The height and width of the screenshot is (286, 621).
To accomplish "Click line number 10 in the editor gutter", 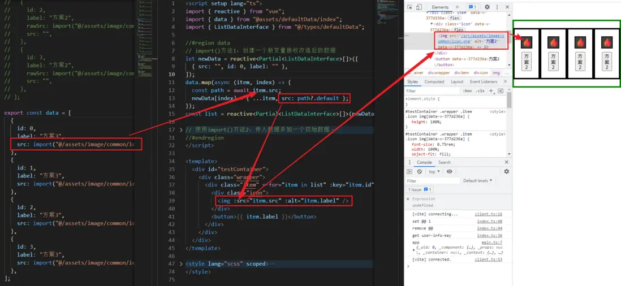I will pos(172,75).
